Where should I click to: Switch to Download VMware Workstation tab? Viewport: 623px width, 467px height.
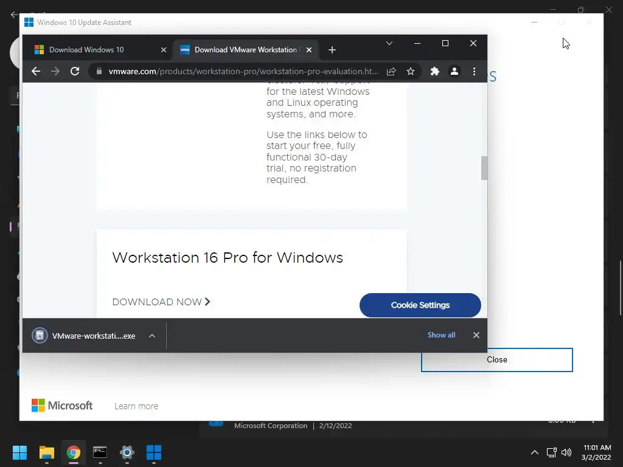[x=246, y=50]
